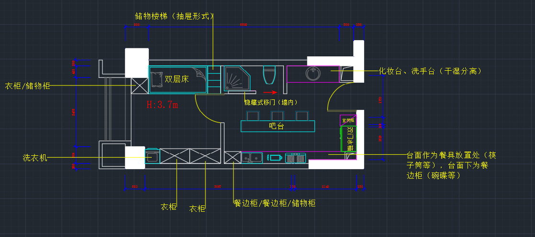Click the toilet symbol in the bathroom

tap(269, 75)
